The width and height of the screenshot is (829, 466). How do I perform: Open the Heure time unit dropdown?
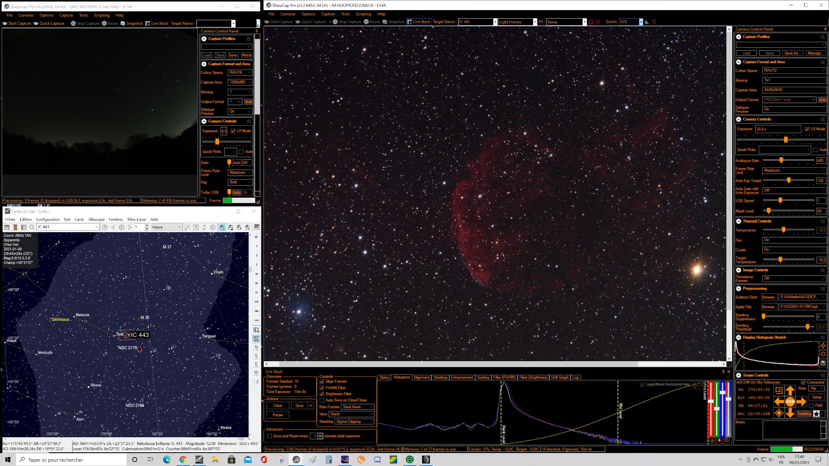point(166,227)
